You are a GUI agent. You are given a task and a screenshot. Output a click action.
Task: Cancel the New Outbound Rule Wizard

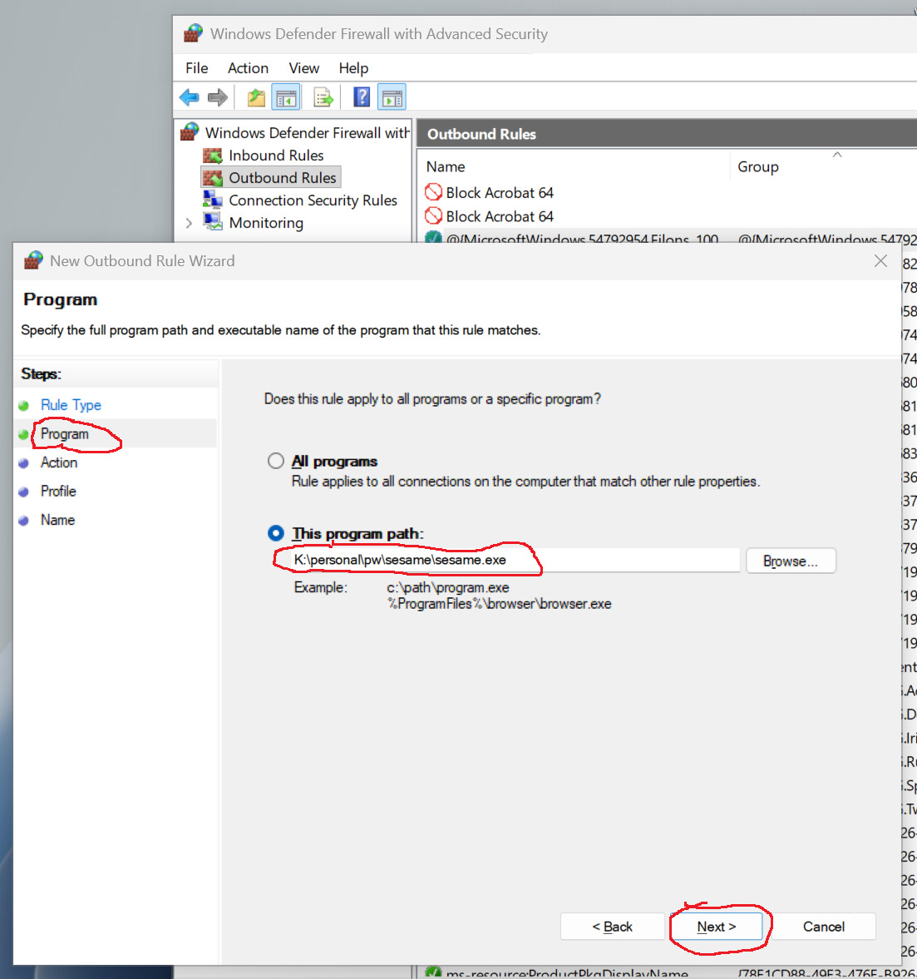pyautogui.click(x=823, y=927)
